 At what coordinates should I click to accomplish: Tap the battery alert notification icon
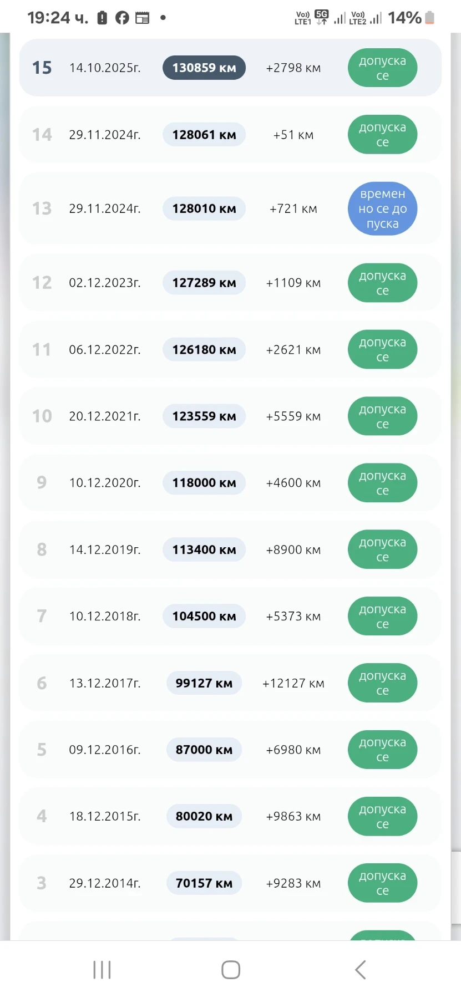click(x=102, y=18)
